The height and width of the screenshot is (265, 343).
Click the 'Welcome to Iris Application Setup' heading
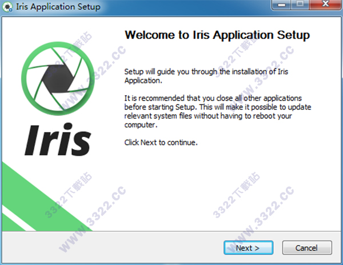(217, 35)
